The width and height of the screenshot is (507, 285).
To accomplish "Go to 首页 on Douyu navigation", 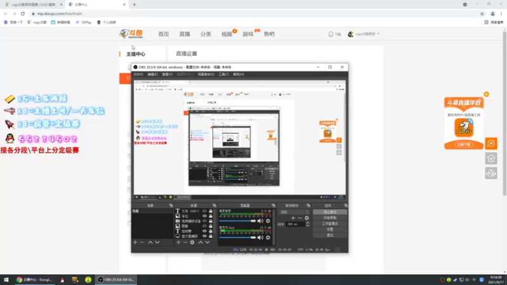I will (164, 34).
